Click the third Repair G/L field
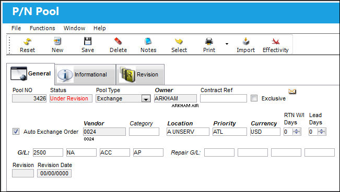The image size is (340, 192). click(x=286, y=152)
